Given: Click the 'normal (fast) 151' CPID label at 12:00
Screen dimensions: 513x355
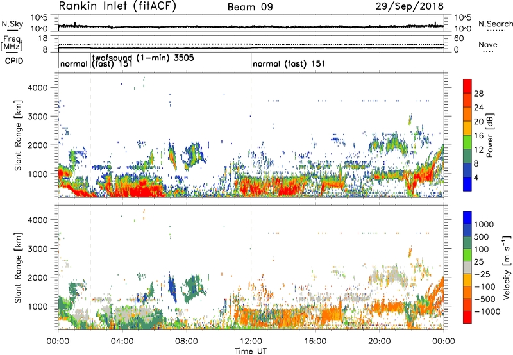Looking at the screenshot, I should pos(289,63).
